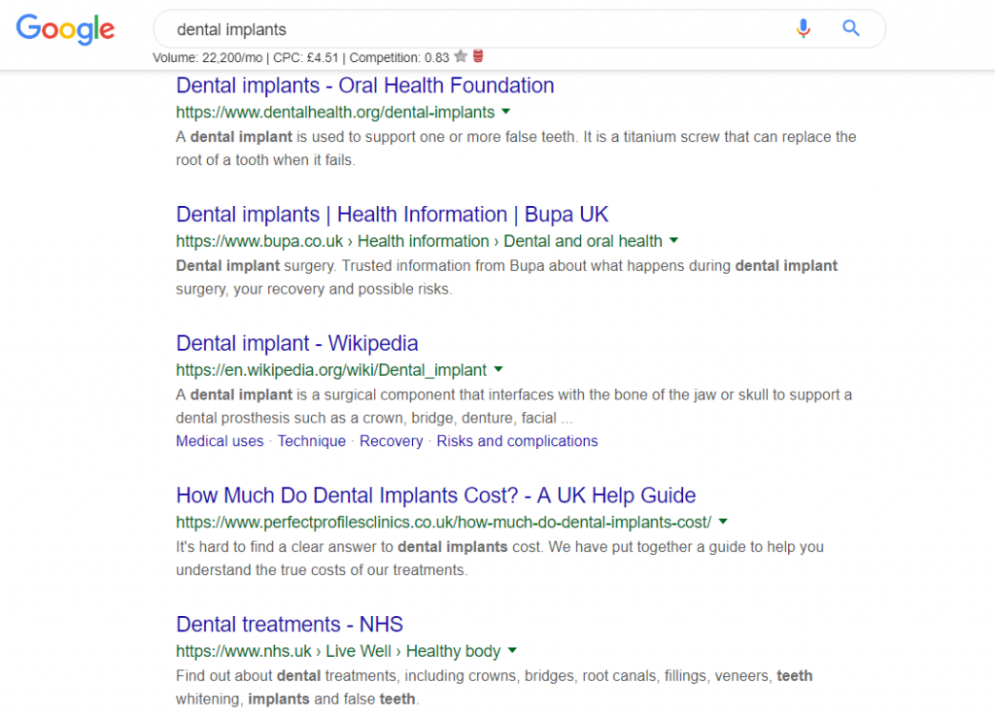Click the dentalhealth.org/dental-implants green URL
This screenshot has height=718, width=995.
(335, 113)
